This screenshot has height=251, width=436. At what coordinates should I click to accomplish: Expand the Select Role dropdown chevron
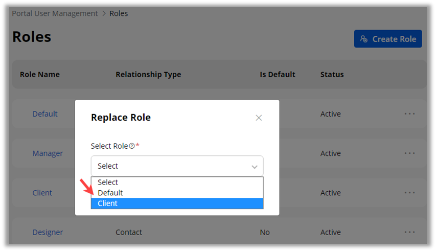point(255,167)
